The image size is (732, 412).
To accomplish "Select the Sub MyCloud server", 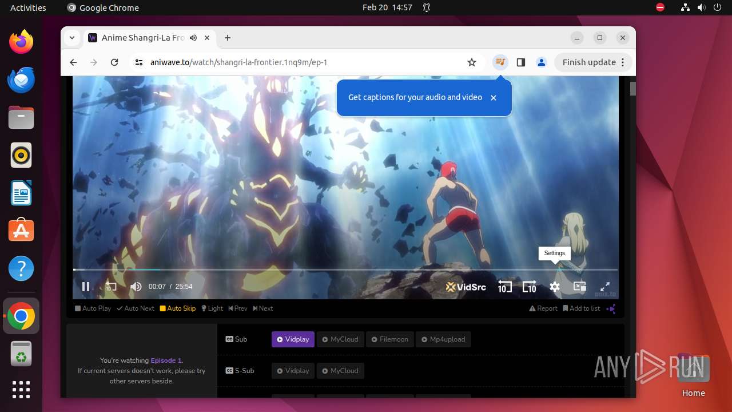I will tap(340, 339).
